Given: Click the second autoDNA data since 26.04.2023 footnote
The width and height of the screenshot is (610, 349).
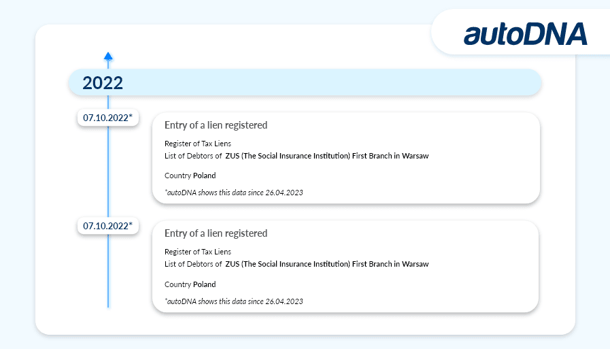Looking at the screenshot, I should pyautogui.click(x=234, y=301).
